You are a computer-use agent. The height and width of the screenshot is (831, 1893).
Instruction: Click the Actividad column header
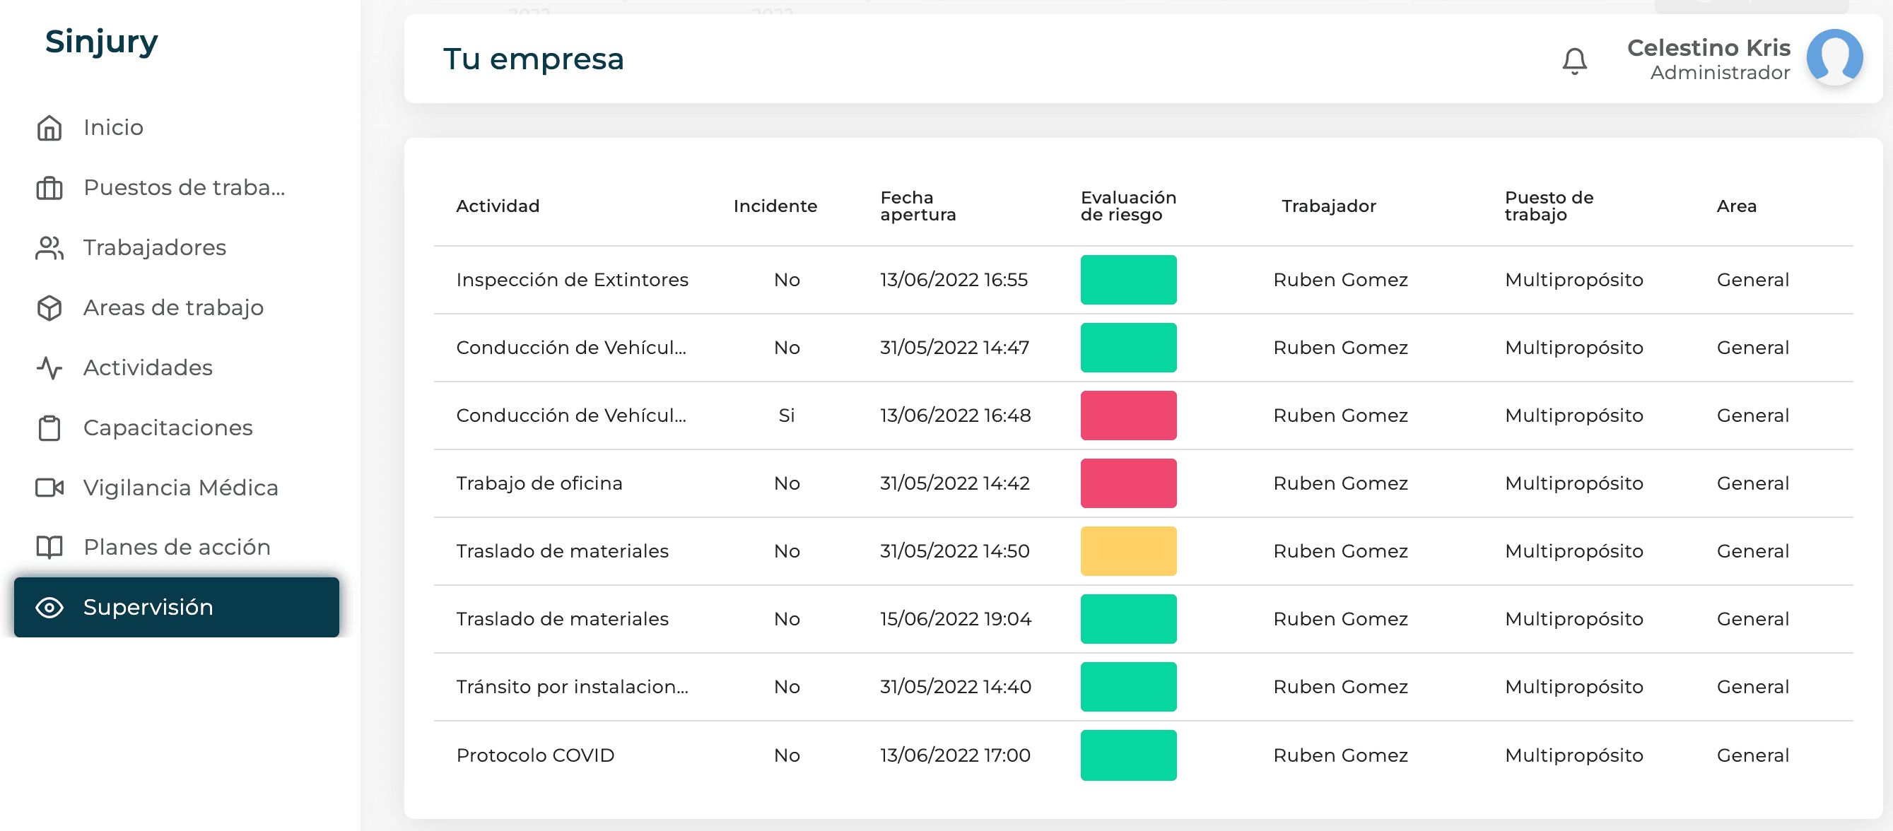coord(498,206)
